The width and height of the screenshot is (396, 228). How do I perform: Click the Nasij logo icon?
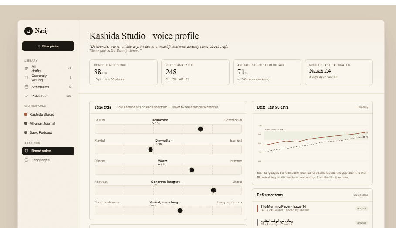tap(29, 31)
